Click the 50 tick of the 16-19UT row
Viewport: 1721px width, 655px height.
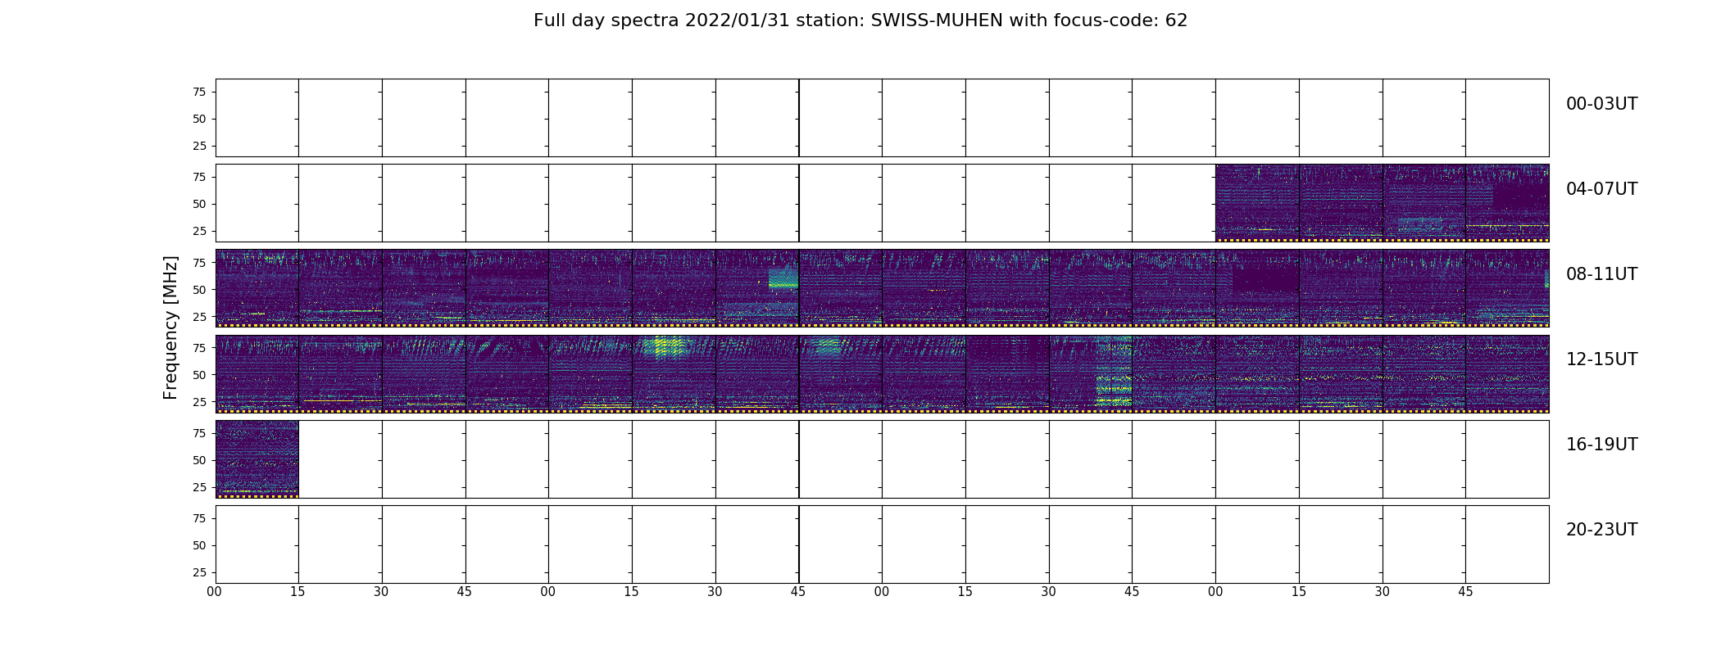click(x=199, y=460)
